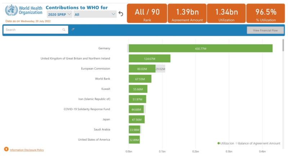Viewport: 288px width, 158px height.
Task: Click the Saudi Arabia axis label
Action: [x=102, y=130]
